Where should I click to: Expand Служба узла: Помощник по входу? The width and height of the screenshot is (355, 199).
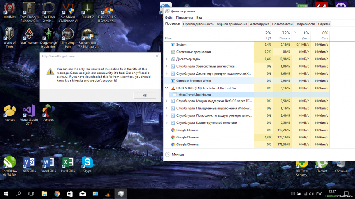167,115
